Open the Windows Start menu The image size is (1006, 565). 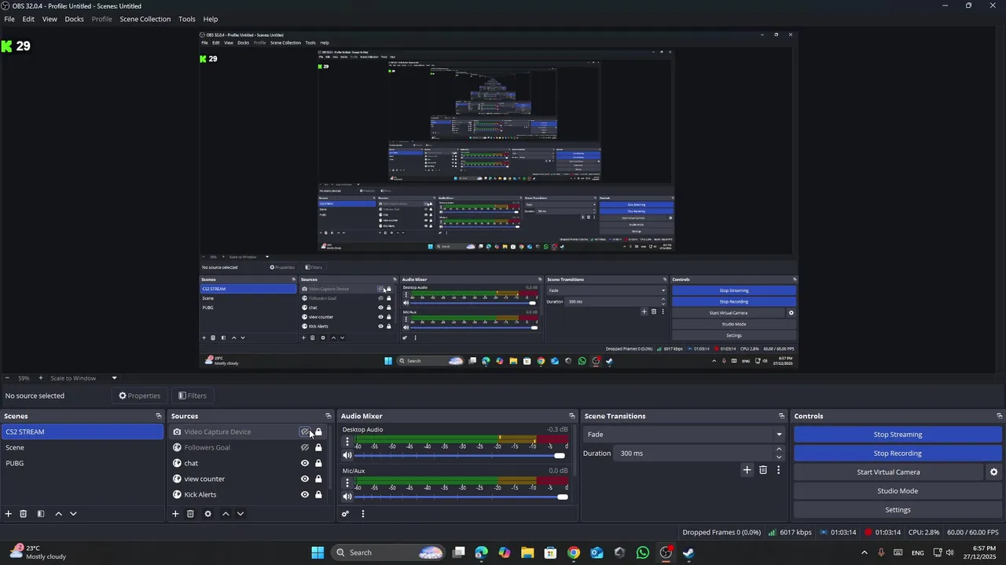click(318, 552)
